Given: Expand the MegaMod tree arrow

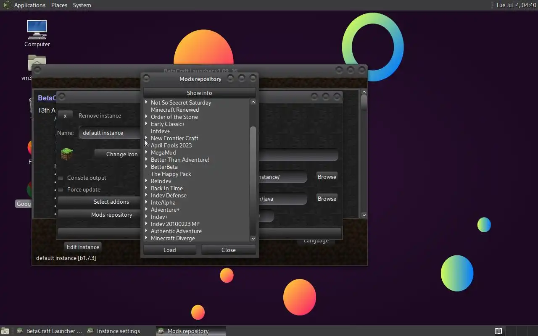Looking at the screenshot, I should click(x=146, y=152).
